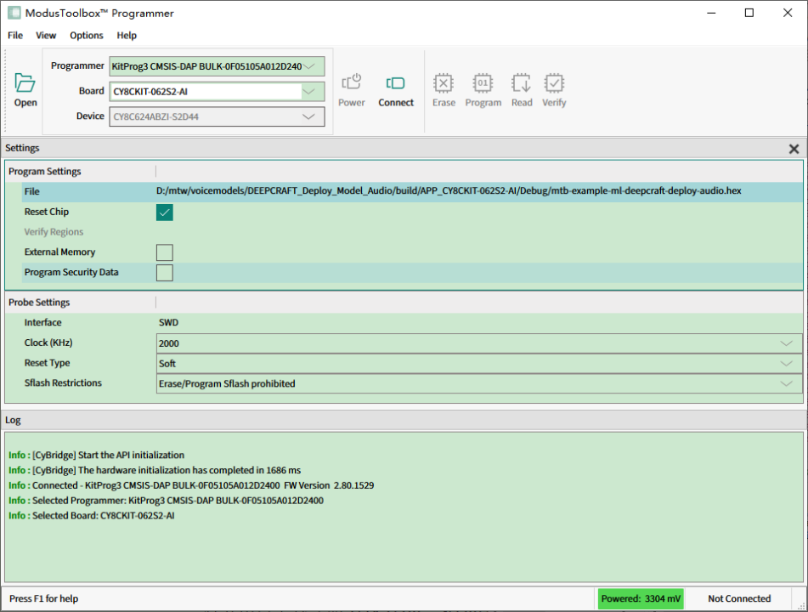Click the Press F1 for help status text

coord(44,598)
